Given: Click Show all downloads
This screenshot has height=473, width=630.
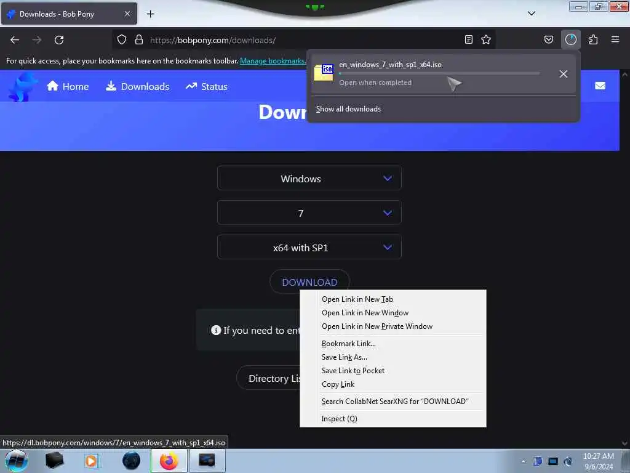Looking at the screenshot, I should [348, 109].
